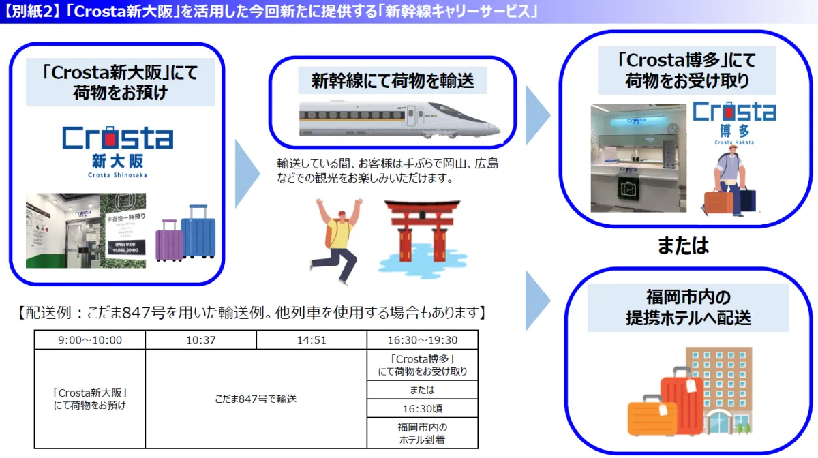Click the 9:00〜10:00 table header cell
The height and width of the screenshot is (458, 818).
tap(90, 340)
